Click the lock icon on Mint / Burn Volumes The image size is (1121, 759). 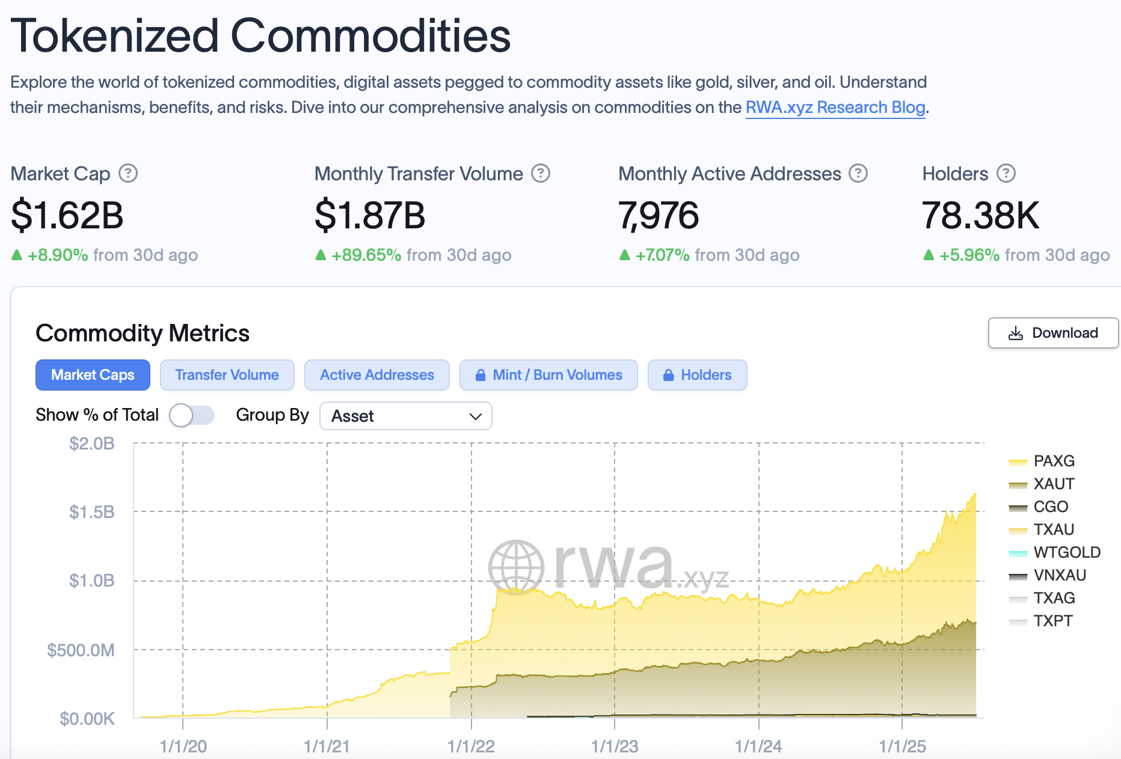(x=481, y=376)
